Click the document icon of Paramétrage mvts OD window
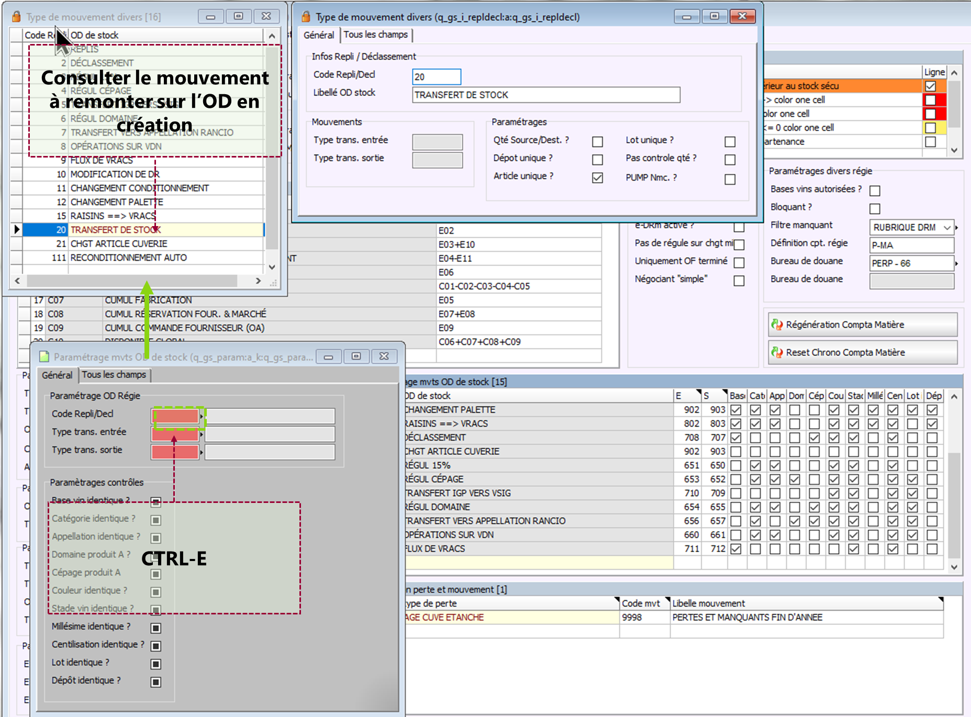971x717 pixels. coord(44,357)
